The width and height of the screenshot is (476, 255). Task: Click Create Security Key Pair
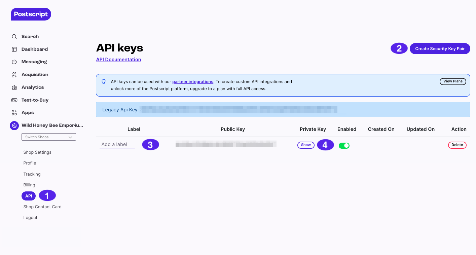(x=440, y=48)
